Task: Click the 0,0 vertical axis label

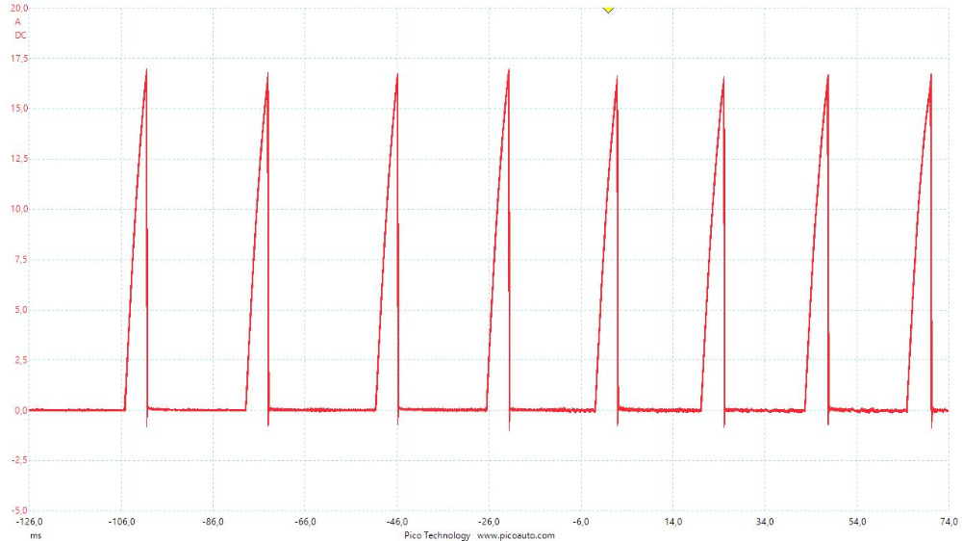Action: [x=21, y=410]
